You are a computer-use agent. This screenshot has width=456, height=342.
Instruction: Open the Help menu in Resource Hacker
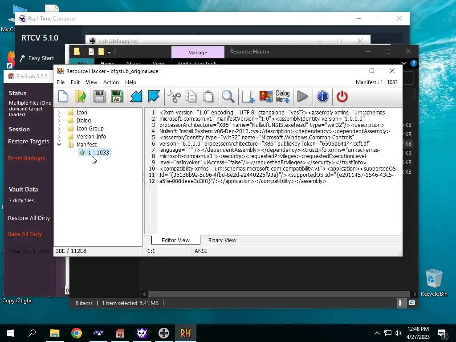pyautogui.click(x=130, y=82)
